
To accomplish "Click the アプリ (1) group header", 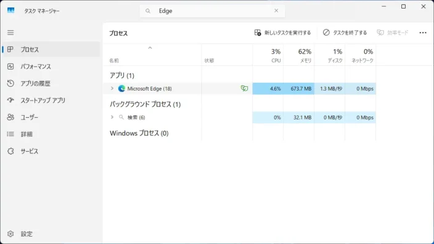I will click(x=122, y=76).
